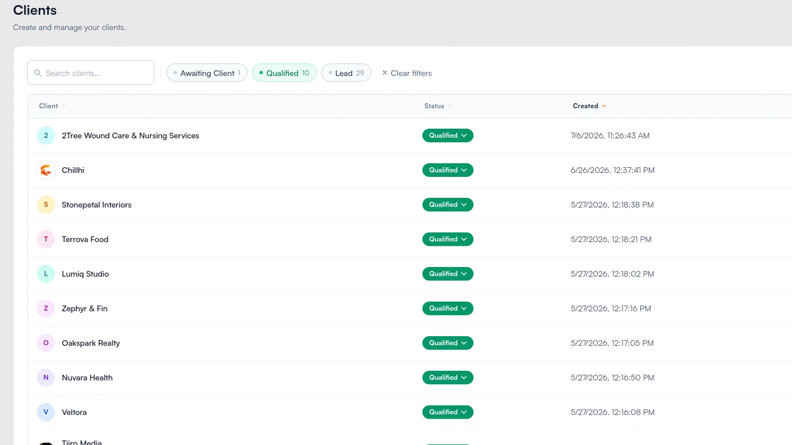This screenshot has width=792, height=445.
Task: Open the Lumiq Studio client name
Action: click(85, 274)
